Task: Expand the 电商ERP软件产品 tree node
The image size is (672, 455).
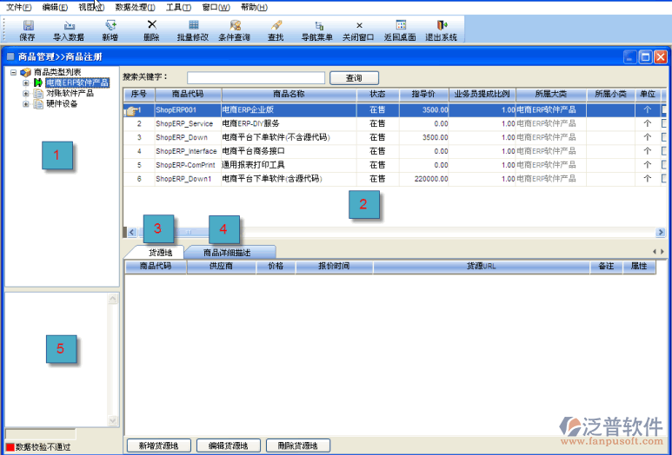Action: click(x=26, y=82)
